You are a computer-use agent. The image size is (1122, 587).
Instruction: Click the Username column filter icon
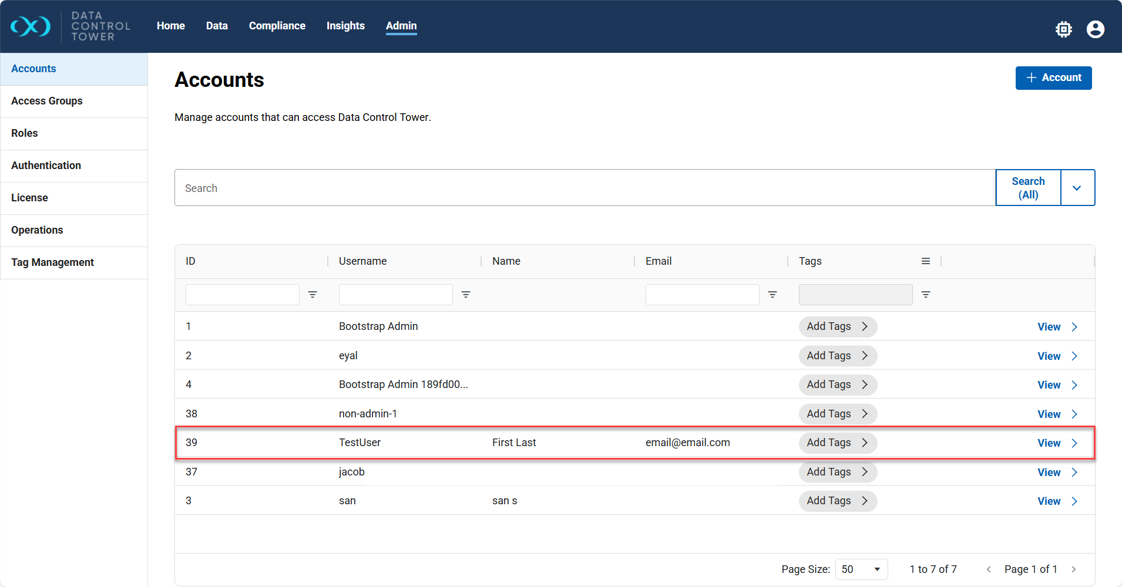tap(466, 295)
